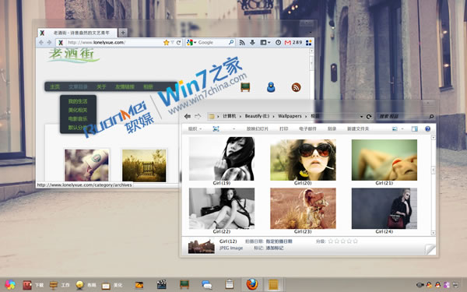
Task: Open the Explorer help question icon
Action: click(427, 128)
